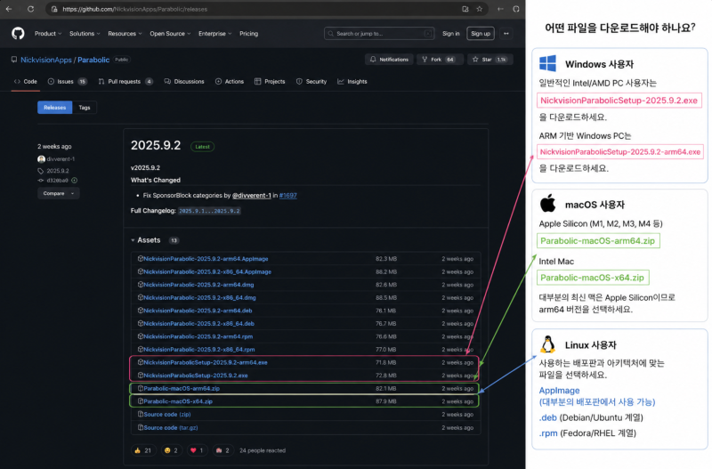Open commit d328ba8 link

(57, 181)
